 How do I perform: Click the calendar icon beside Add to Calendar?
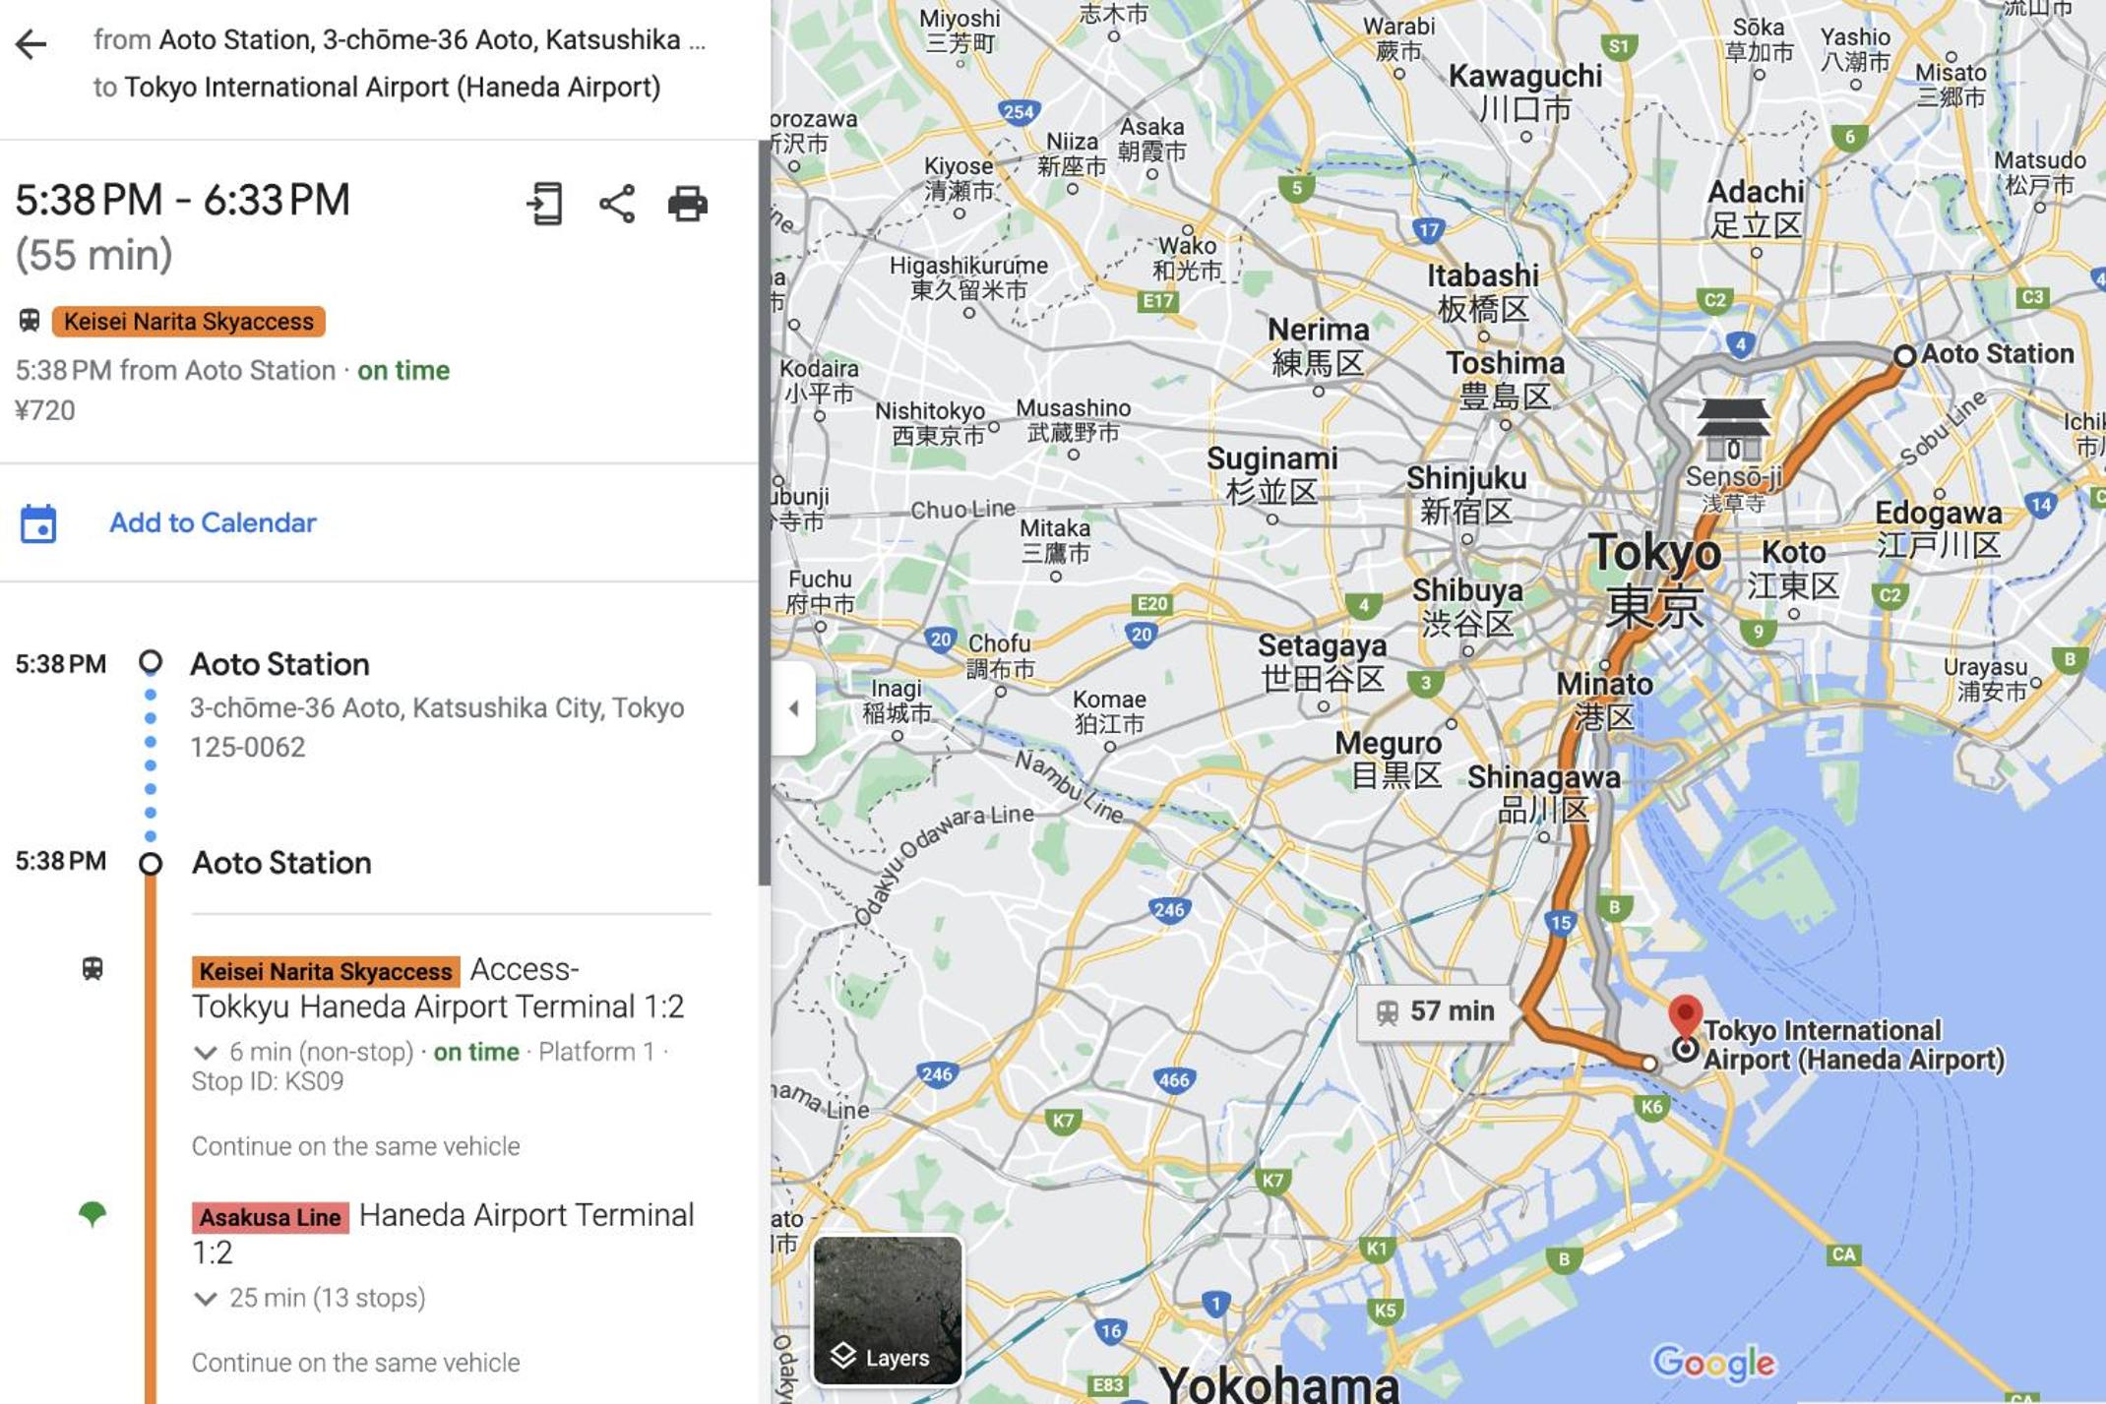pos(38,523)
